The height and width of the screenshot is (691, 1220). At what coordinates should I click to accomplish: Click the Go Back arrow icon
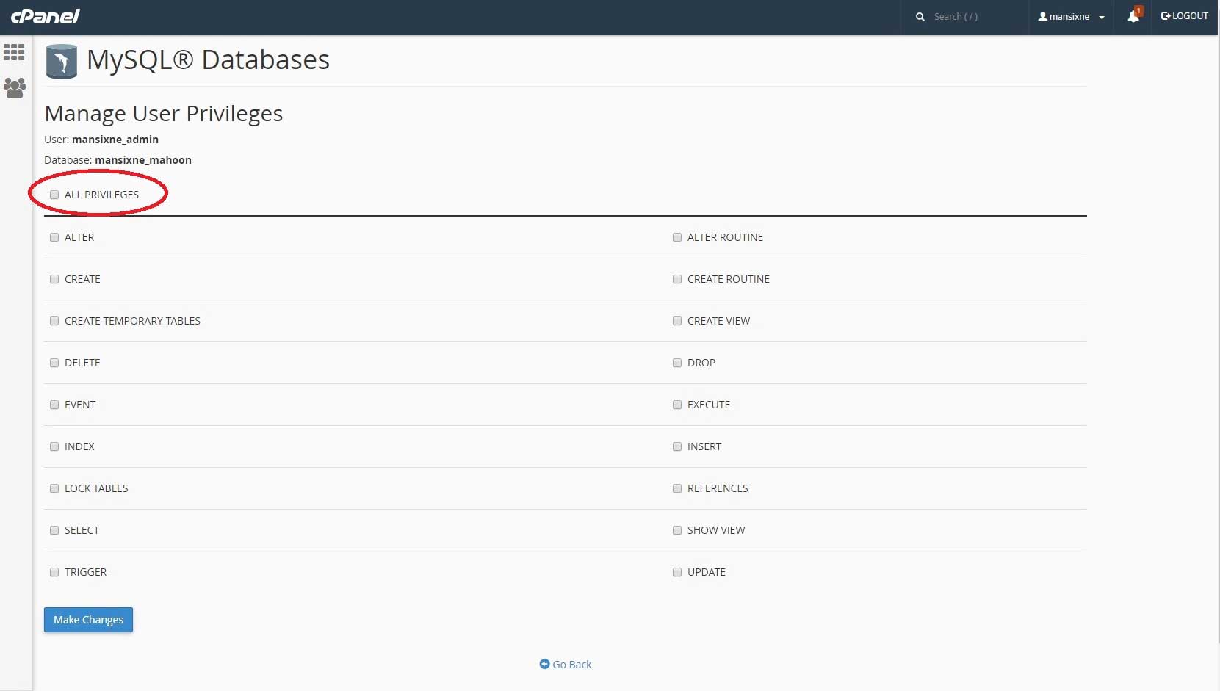click(x=544, y=664)
